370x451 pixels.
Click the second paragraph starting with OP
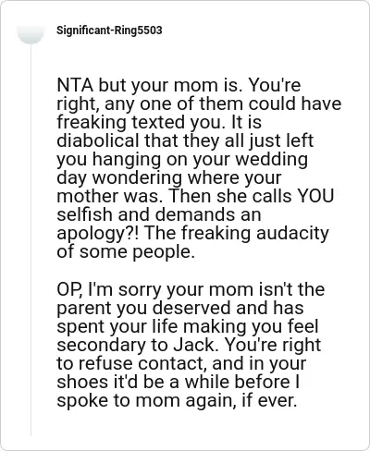coord(191,345)
